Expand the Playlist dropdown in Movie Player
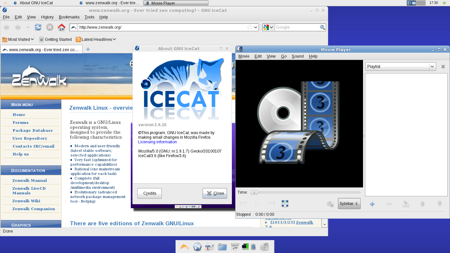This screenshot has height=253, width=450. pyautogui.click(x=401, y=67)
